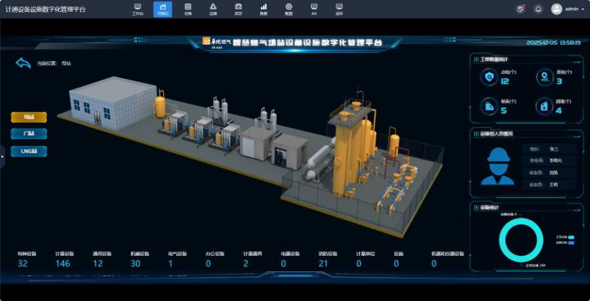Open the AR module in top navigation

click(314, 9)
